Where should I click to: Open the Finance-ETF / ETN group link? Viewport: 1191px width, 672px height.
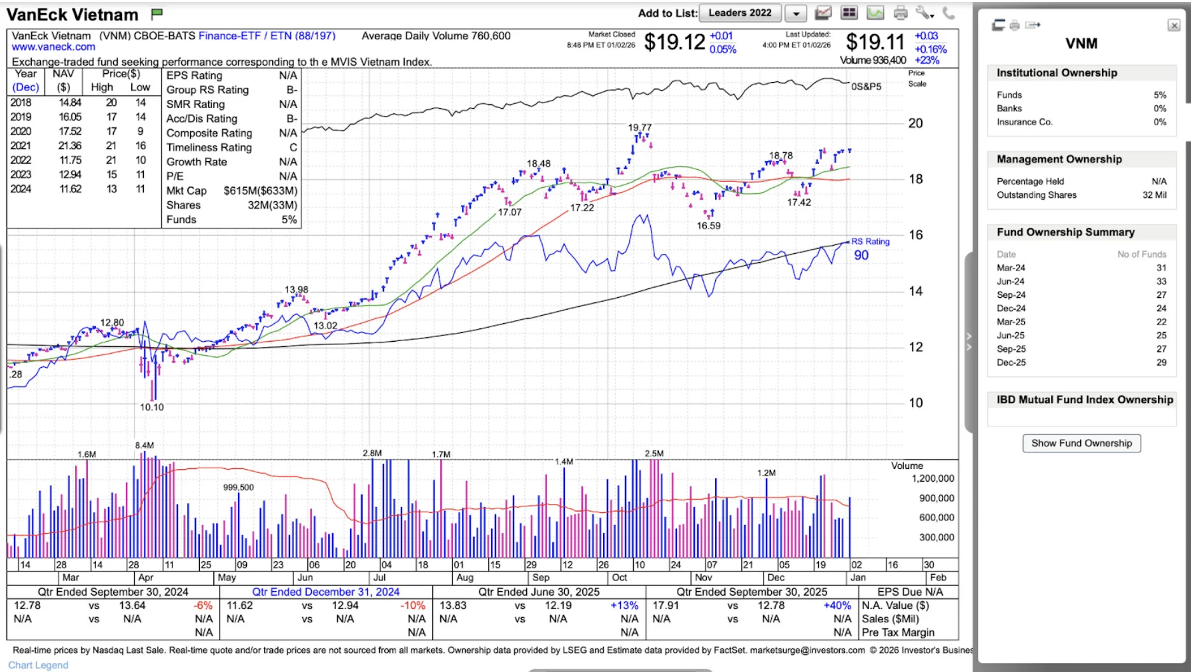tap(267, 36)
